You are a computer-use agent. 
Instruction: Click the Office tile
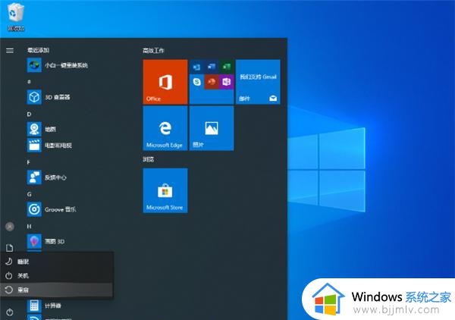[165, 82]
